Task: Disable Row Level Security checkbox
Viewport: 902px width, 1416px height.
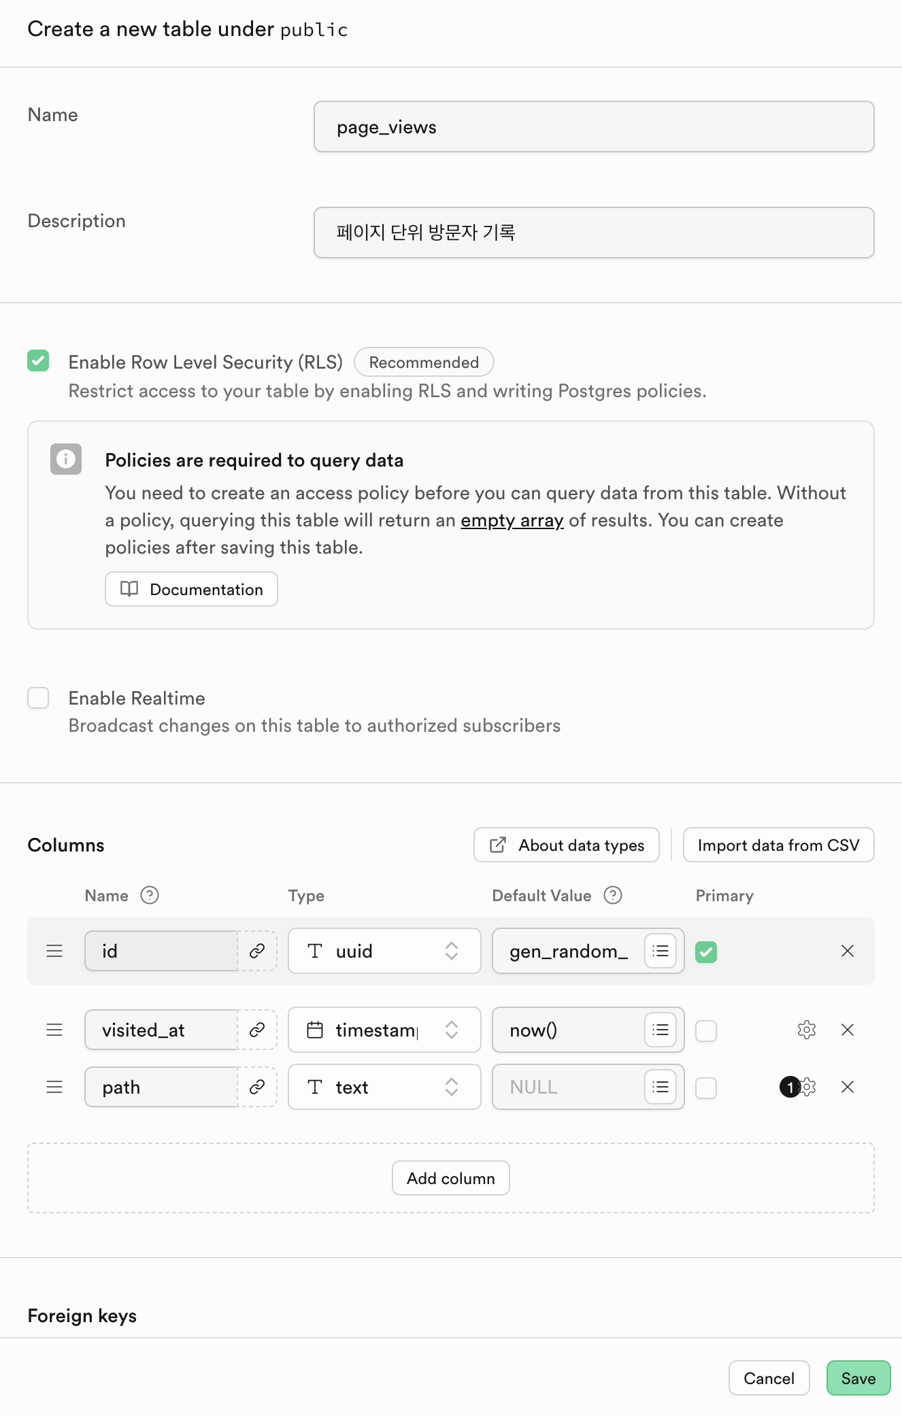Action: tap(38, 360)
